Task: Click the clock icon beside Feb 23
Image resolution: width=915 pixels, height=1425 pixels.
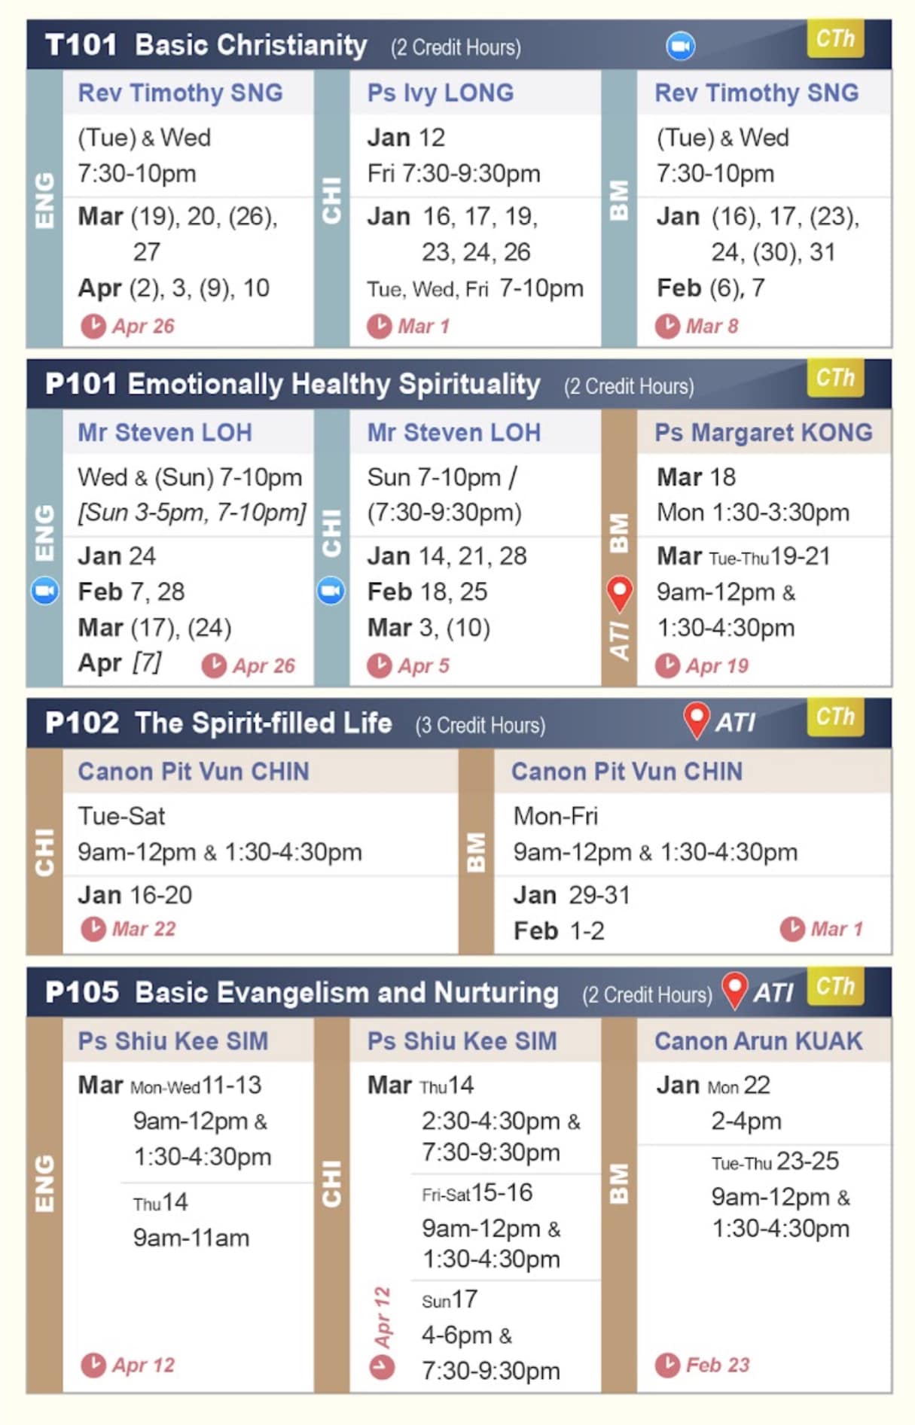Action: point(667,1365)
